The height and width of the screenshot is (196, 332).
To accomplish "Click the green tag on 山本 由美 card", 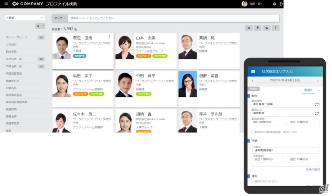I will pyautogui.click(x=160, y=56).
